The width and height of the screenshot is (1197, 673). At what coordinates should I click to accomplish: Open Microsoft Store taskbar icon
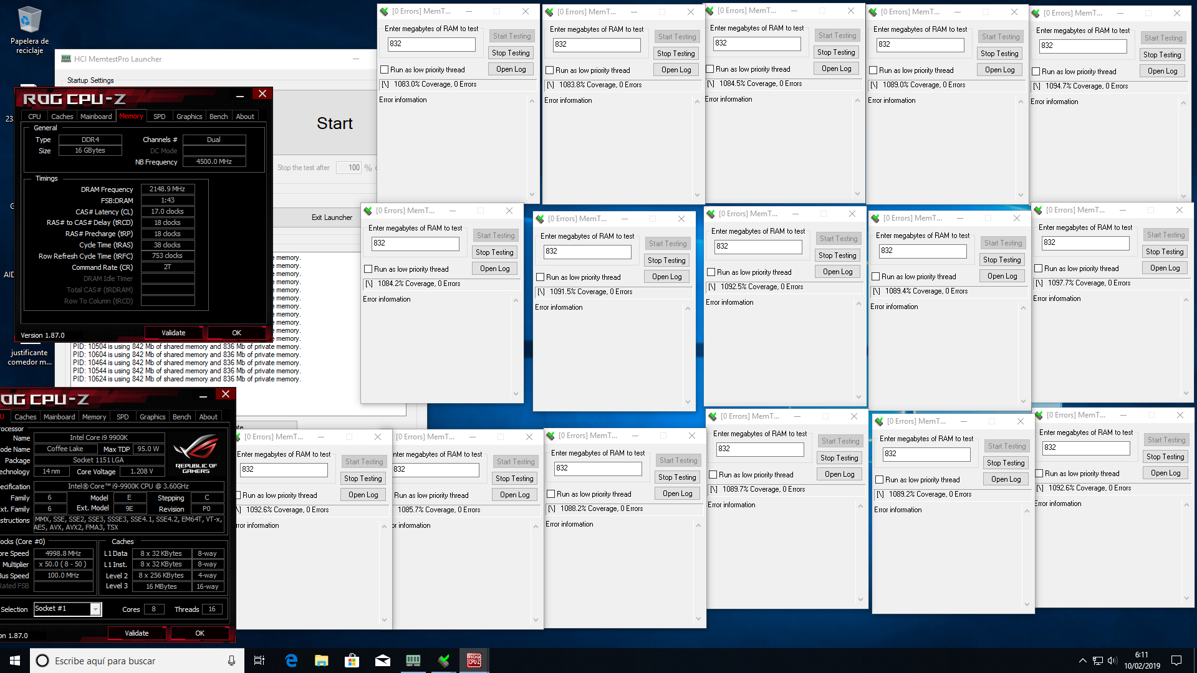click(x=352, y=661)
